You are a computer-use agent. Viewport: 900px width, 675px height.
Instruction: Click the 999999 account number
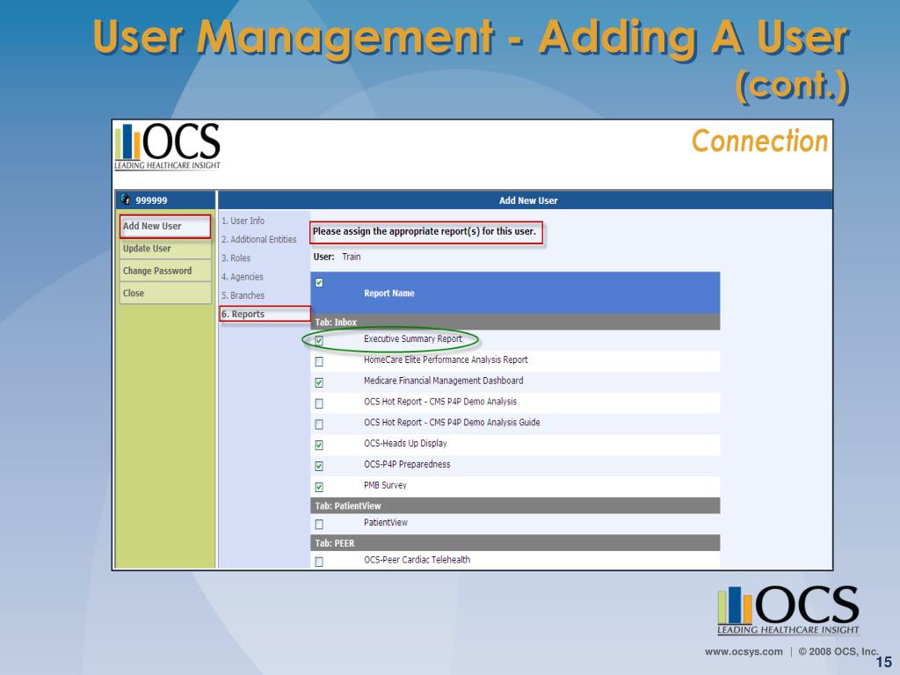click(x=151, y=200)
